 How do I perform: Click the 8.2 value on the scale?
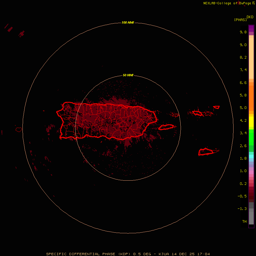[243, 57]
